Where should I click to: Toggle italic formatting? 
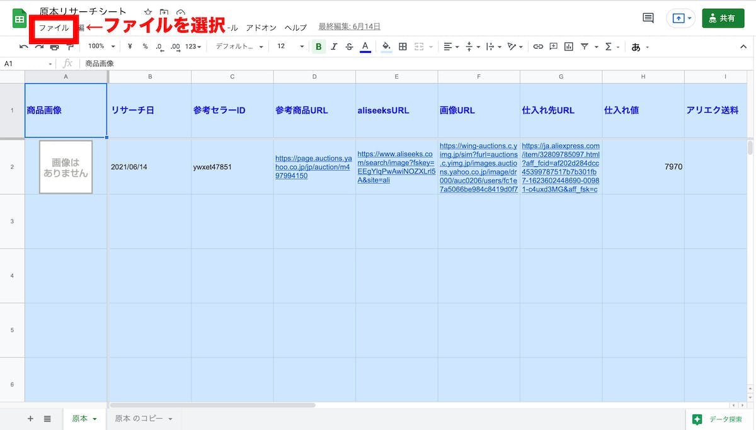[x=334, y=47]
